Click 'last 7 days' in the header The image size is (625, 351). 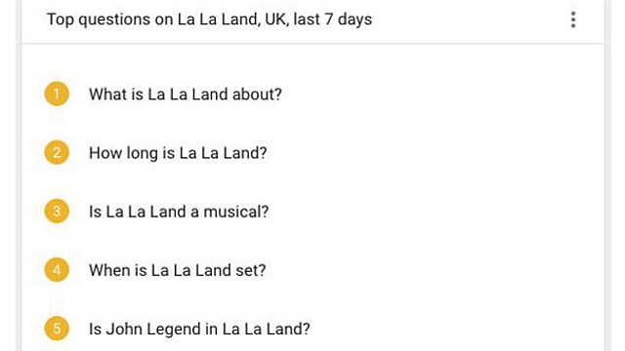tap(332, 19)
